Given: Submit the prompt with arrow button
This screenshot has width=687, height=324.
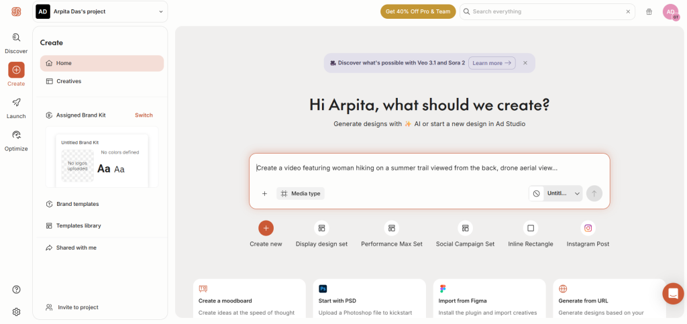Looking at the screenshot, I should [594, 193].
